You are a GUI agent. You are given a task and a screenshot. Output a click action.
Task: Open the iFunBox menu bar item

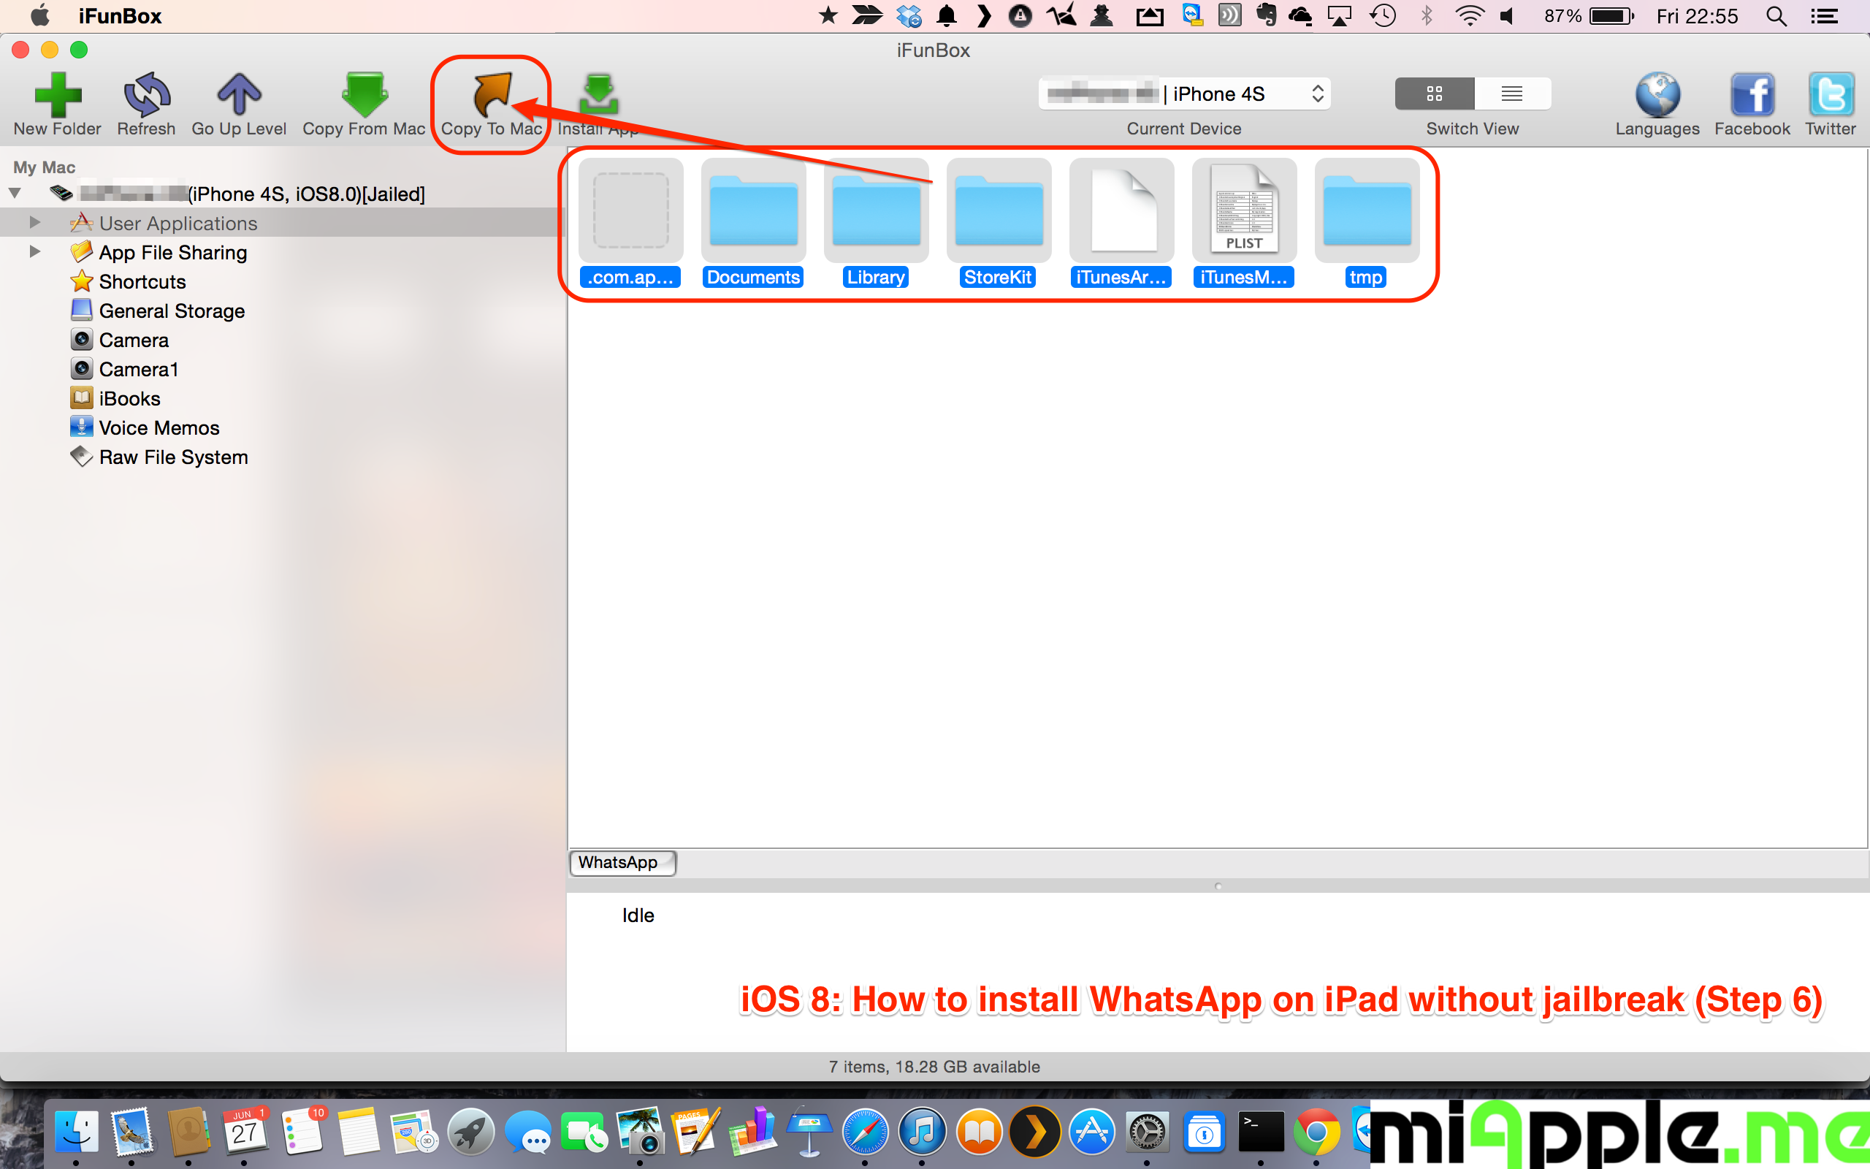pos(120,16)
